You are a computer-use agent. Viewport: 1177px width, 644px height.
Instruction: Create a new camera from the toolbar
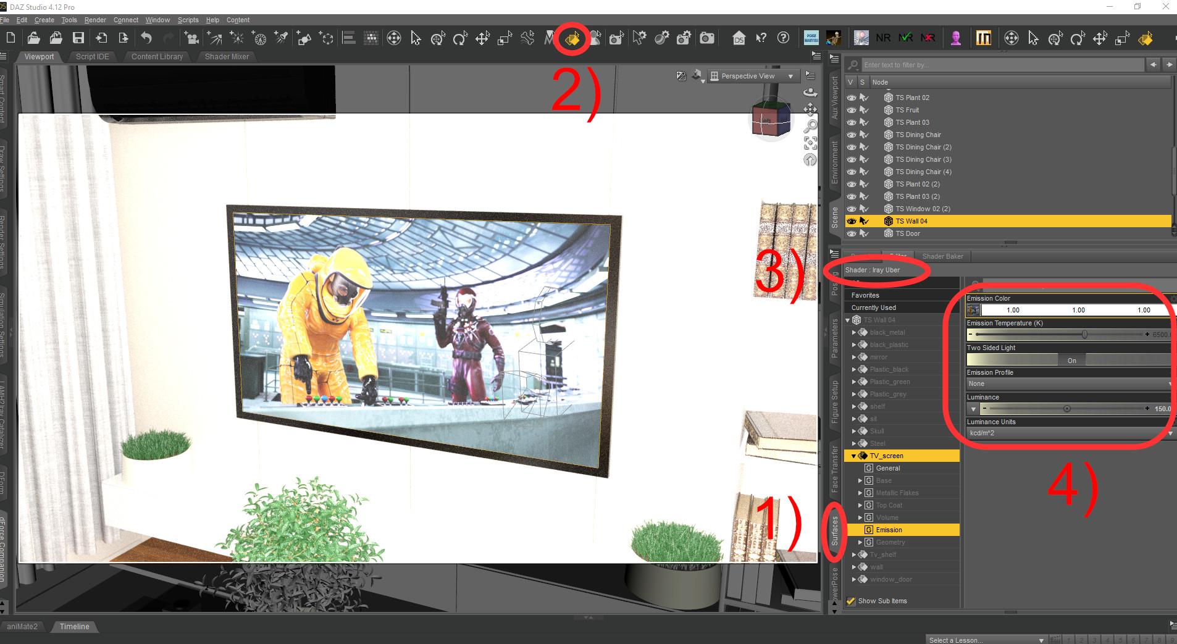[191, 38]
